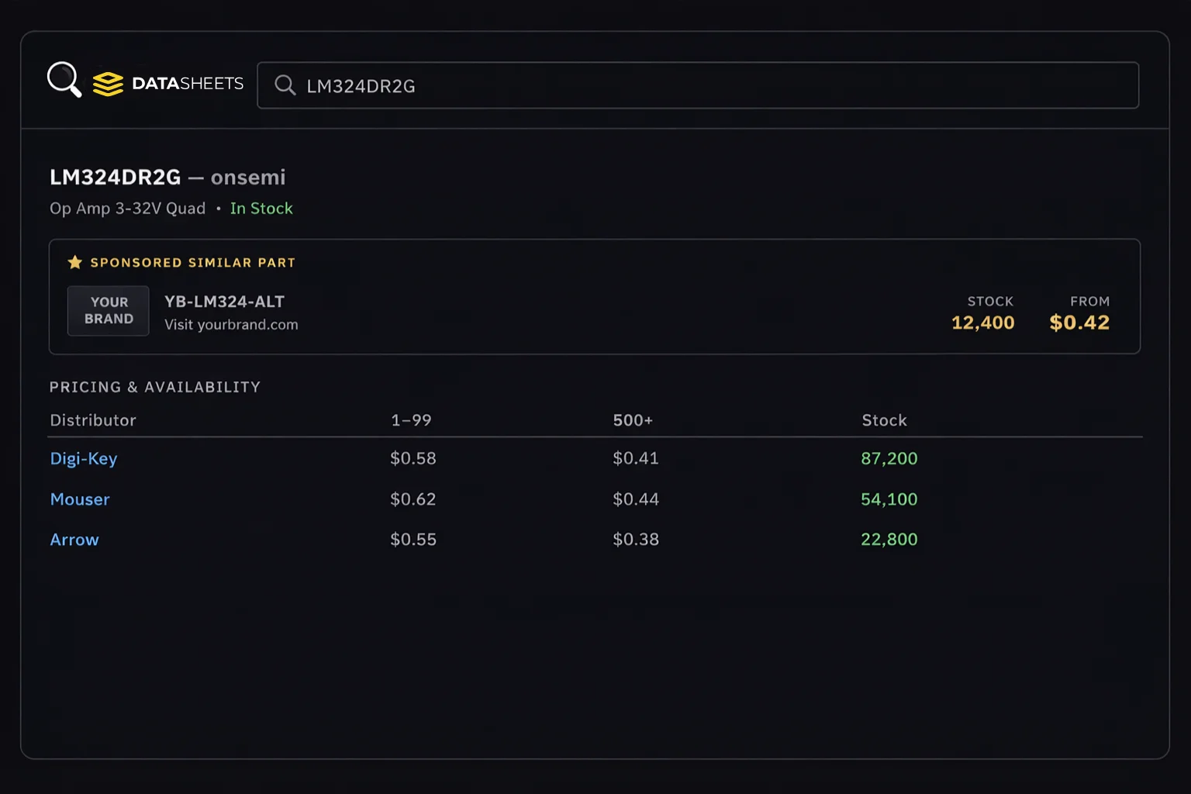Click the PRICING & AVAILABILITY heading
The image size is (1191, 794).
[x=155, y=387]
